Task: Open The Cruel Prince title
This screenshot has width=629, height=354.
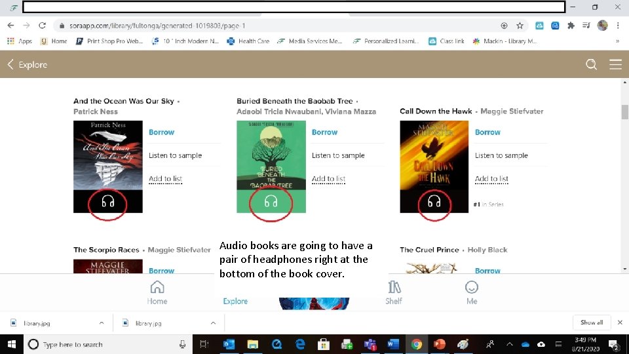Action: (429, 250)
